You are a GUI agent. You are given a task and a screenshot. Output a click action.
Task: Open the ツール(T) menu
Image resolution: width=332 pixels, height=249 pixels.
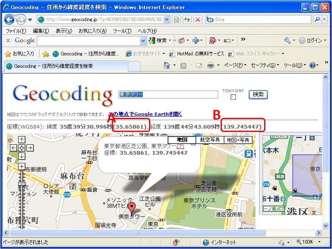[122, 31]
